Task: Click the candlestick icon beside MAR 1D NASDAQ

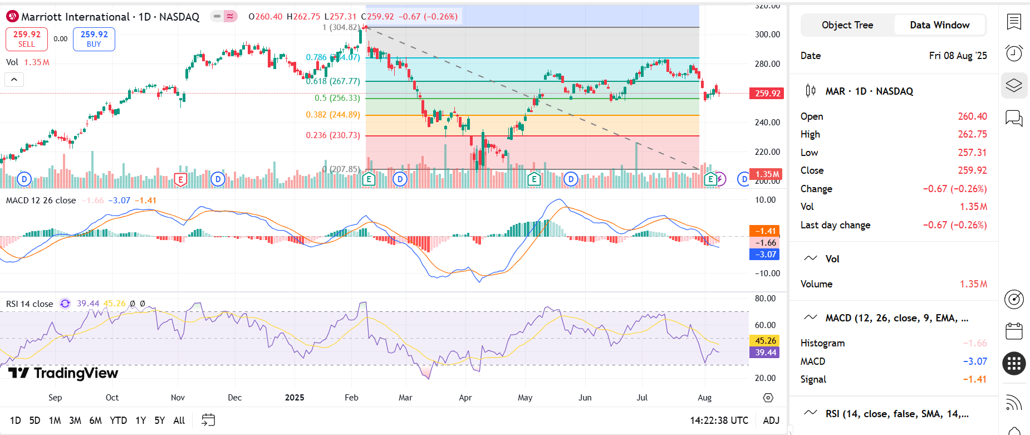Action: pos(811,90)
